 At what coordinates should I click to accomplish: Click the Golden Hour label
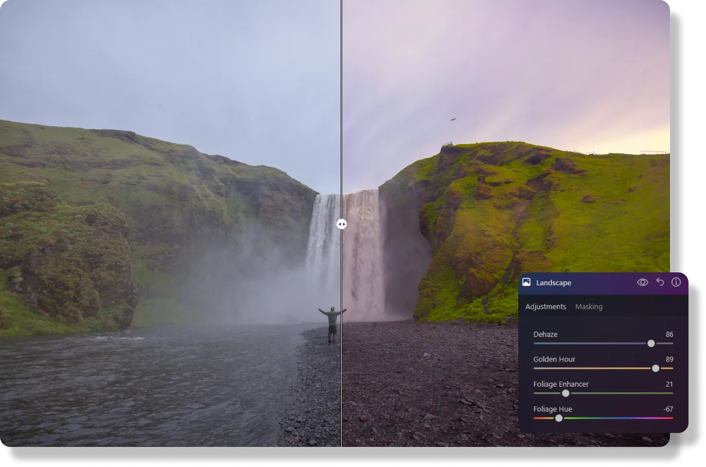[554, 359]
